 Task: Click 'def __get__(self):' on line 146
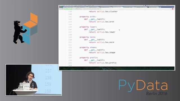click(x=94, y=29)
